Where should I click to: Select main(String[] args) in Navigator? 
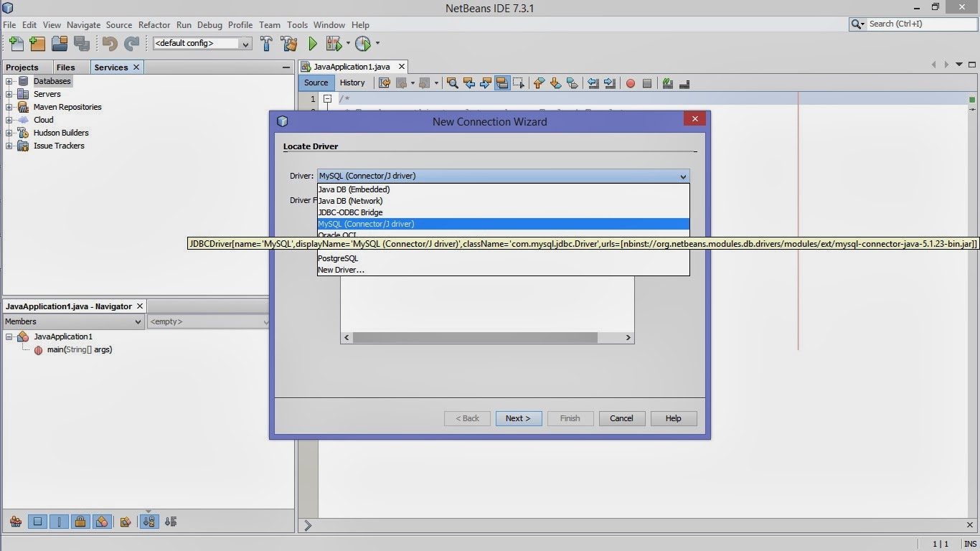(79, 349)
